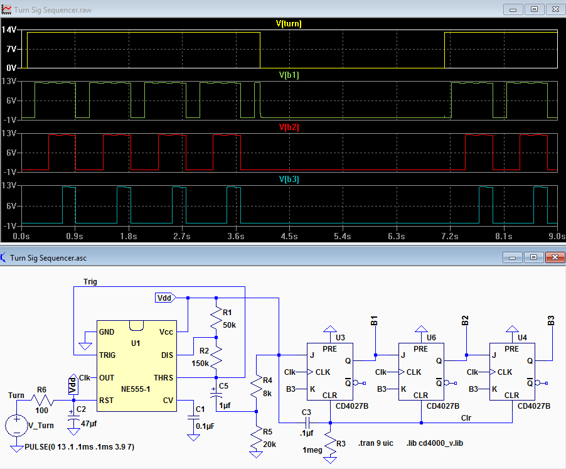Click the 14V axis label on V(turn) pane
566x469 pixels.
(x=9, y=30)
